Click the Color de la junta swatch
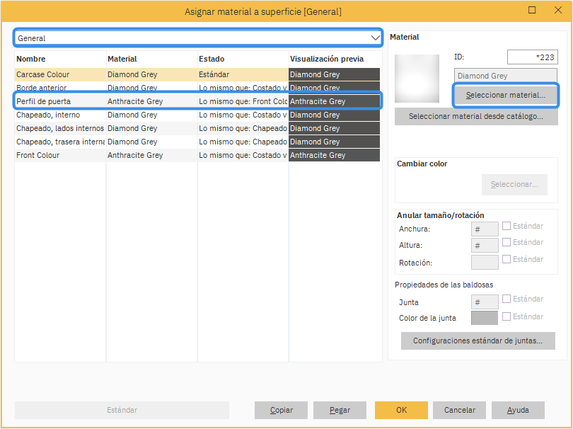The image size is (573, 429). [x=485, y=319]
